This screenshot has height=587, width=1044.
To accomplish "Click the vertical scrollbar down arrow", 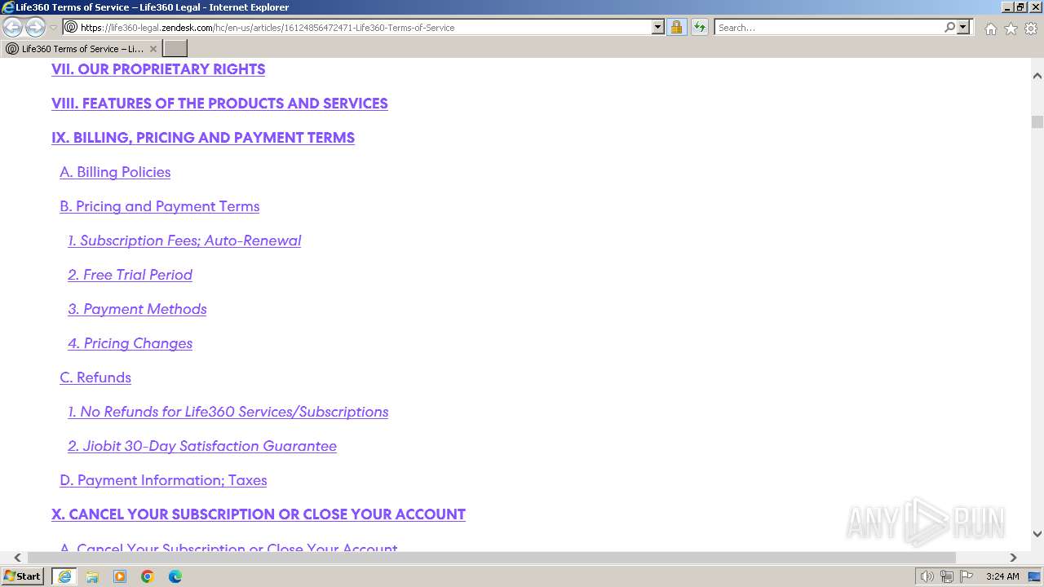I will pos(1037,535).
